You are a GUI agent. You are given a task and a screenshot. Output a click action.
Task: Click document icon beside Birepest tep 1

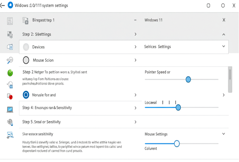(25, 21)
